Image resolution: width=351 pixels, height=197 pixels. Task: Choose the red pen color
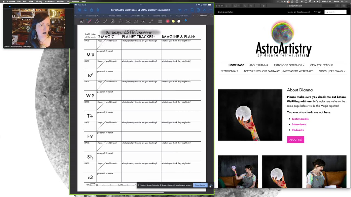[x=168, y=21]
